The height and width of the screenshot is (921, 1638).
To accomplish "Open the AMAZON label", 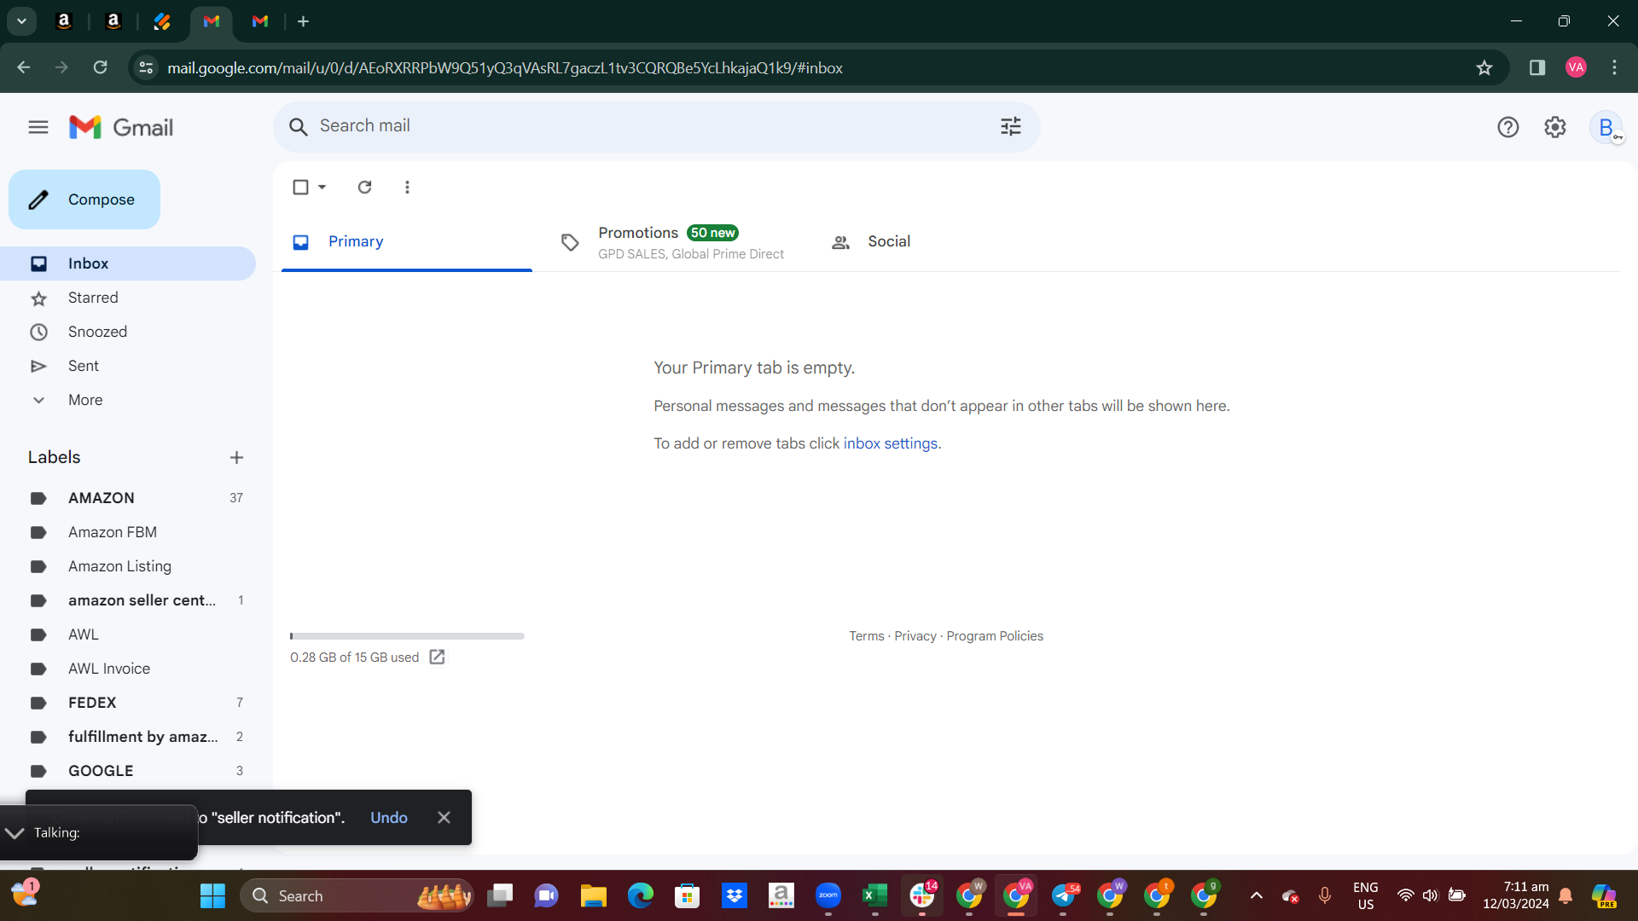I will point(128,498).
